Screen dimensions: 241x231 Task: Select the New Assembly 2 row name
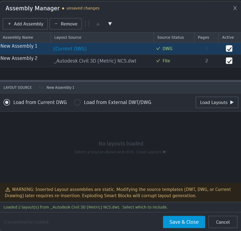tap(19, 58)
